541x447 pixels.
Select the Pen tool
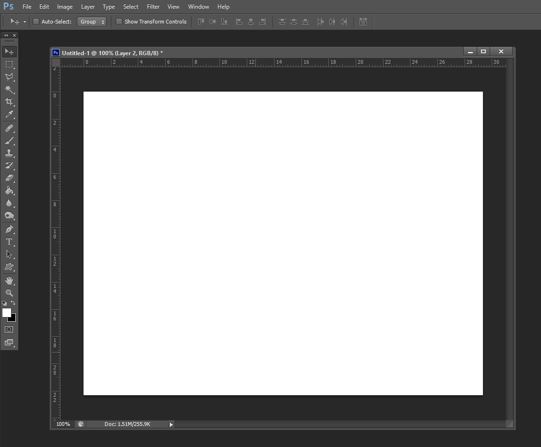[9, 229]
